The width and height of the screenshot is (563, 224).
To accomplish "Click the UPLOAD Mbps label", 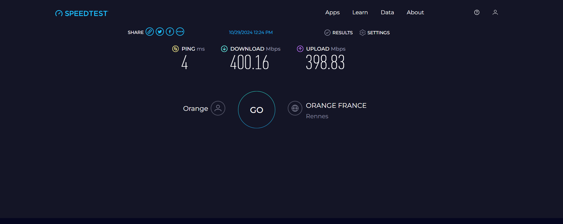I will pos(326,49).
